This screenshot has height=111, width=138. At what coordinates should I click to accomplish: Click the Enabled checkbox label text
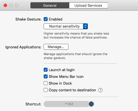(x=55, y=19)
